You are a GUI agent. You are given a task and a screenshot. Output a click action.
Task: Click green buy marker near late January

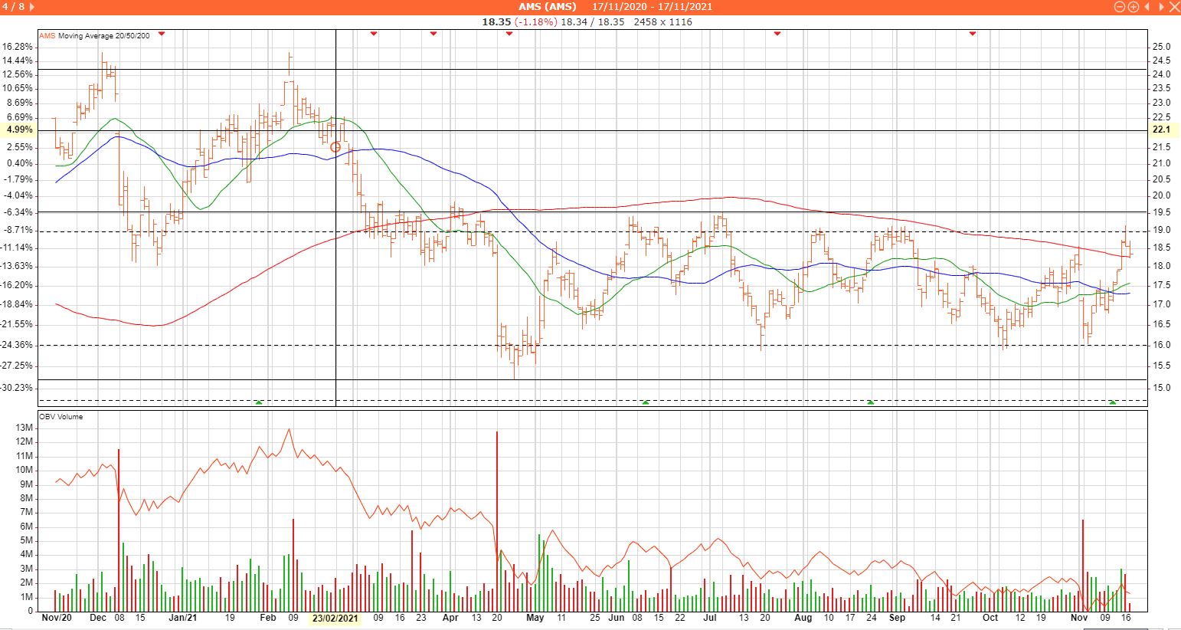(259, 402)
